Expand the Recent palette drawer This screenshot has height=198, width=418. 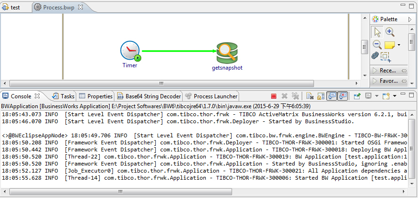375,71
